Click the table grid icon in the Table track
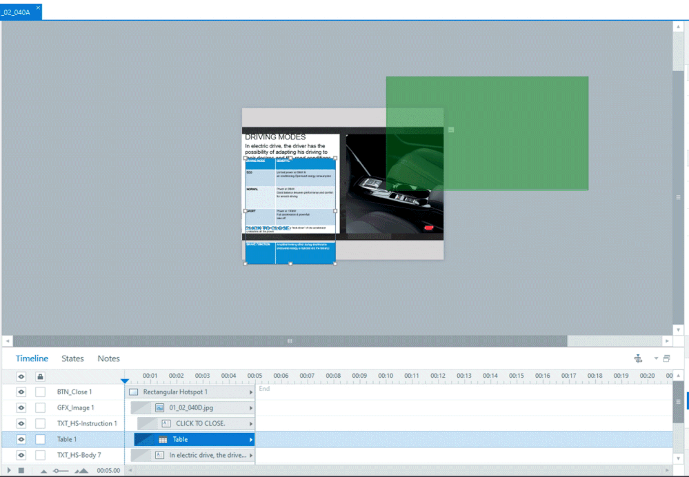The width and height of the screenshot is (689, 477). coord(163,439)
